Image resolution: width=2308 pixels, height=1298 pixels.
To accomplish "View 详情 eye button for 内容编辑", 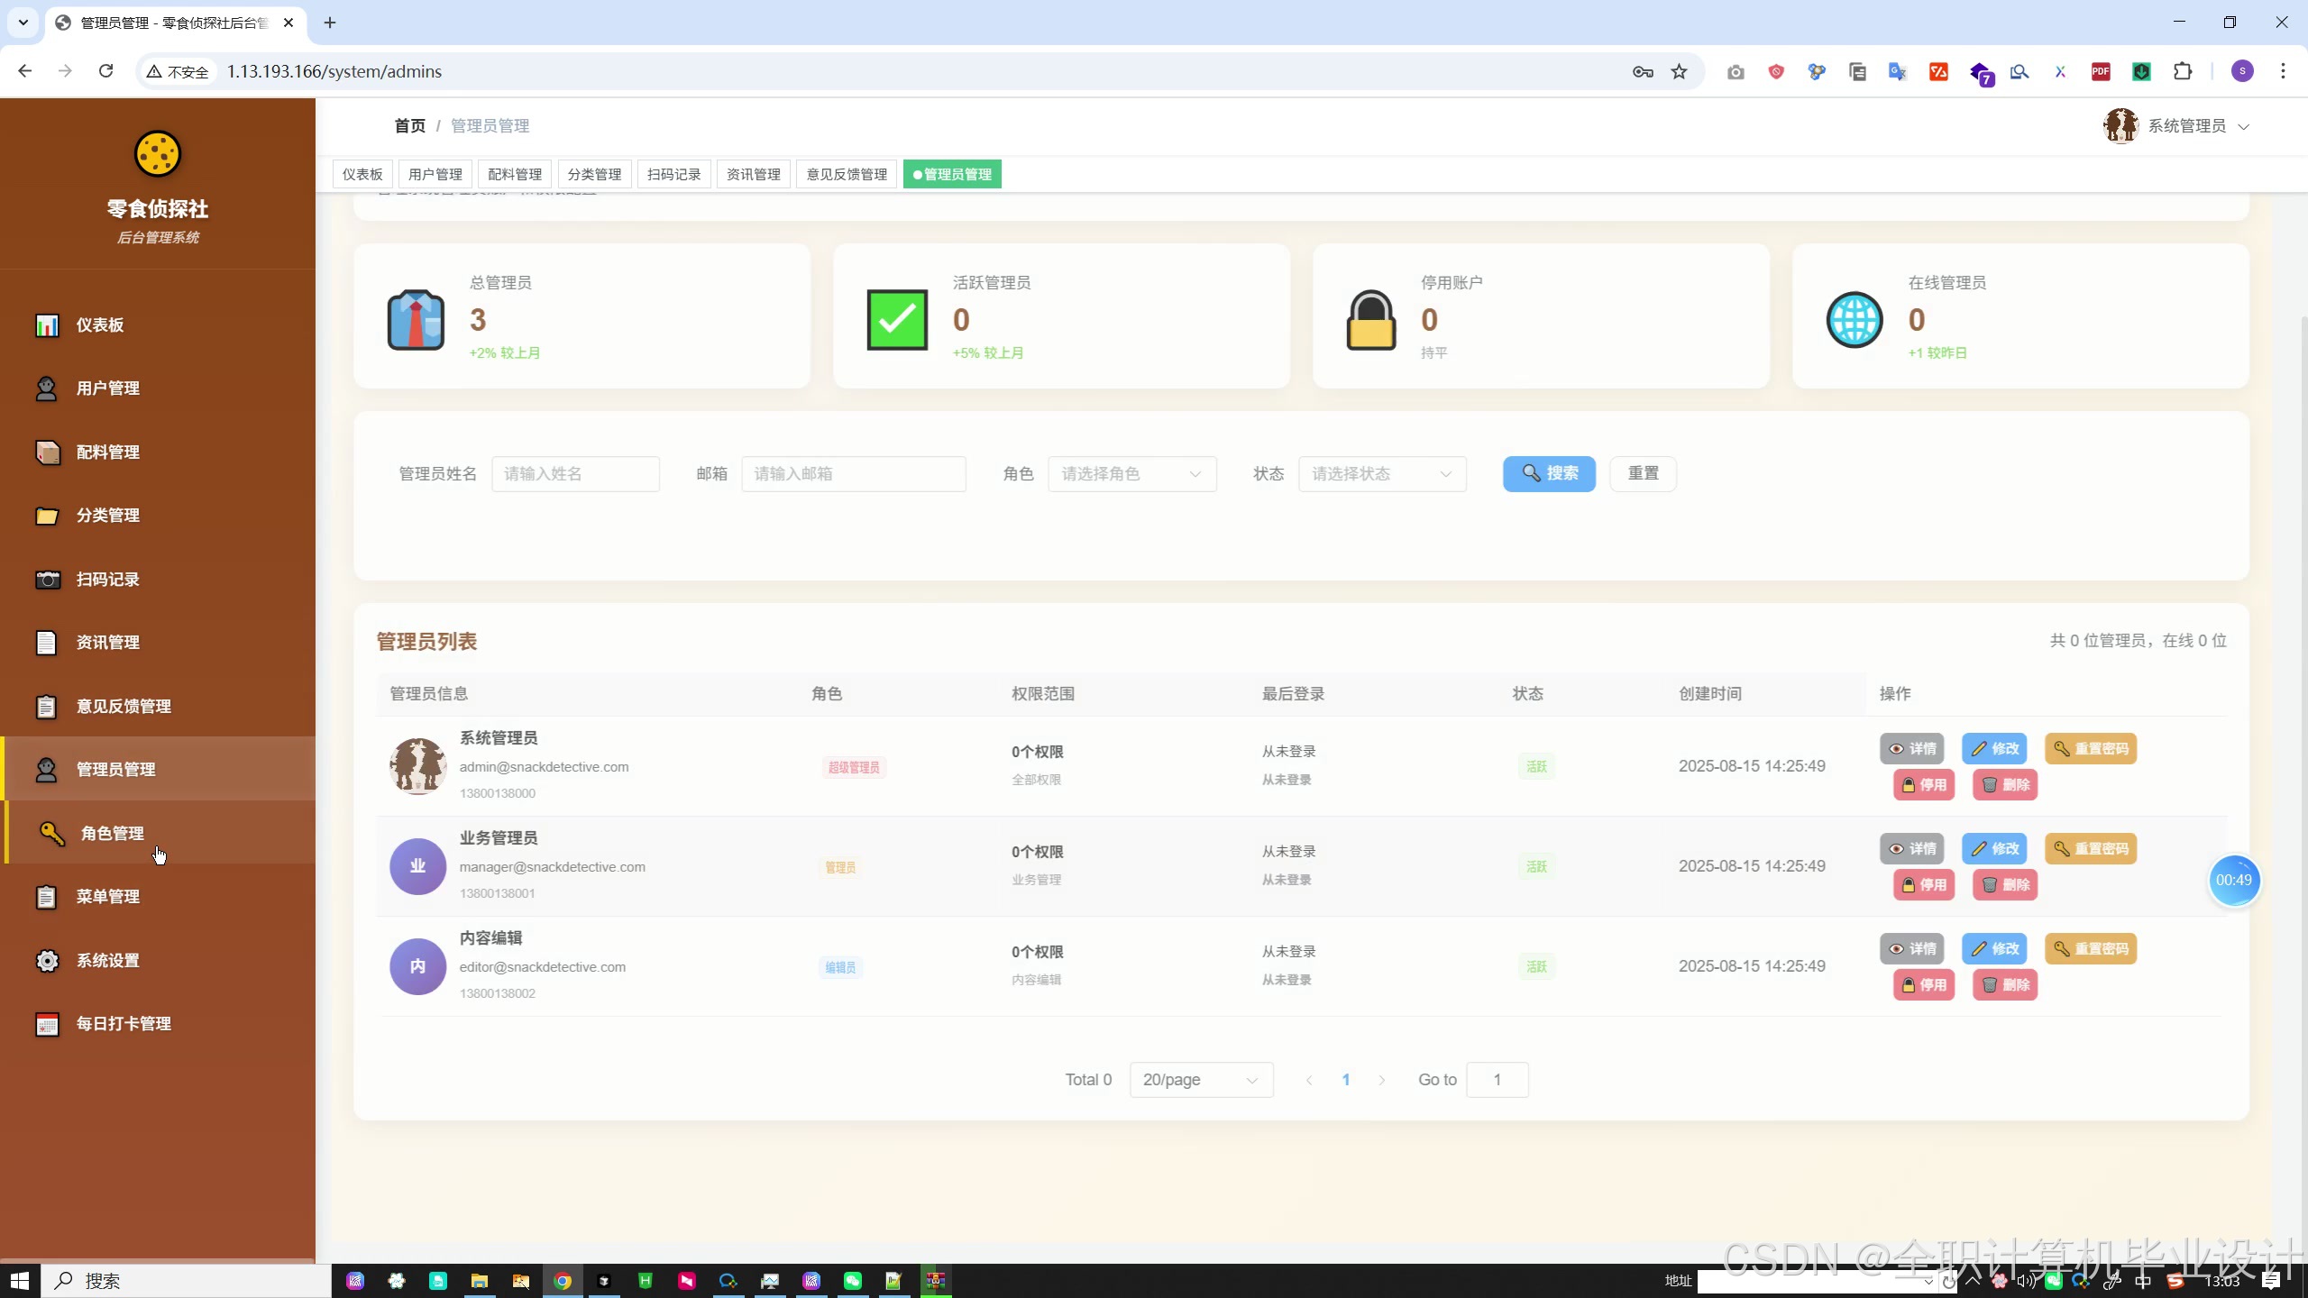I will click(x=1911, y=948).
